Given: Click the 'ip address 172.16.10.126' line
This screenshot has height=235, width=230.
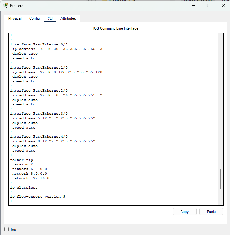Looking at the screenshot, I should 58,95.
